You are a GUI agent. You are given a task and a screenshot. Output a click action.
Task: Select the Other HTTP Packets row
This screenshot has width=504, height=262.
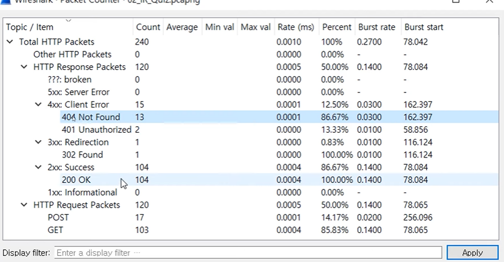[251, 54]
